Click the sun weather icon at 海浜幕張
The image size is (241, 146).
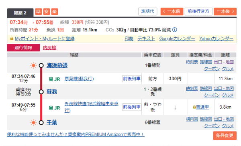point(33,65)
